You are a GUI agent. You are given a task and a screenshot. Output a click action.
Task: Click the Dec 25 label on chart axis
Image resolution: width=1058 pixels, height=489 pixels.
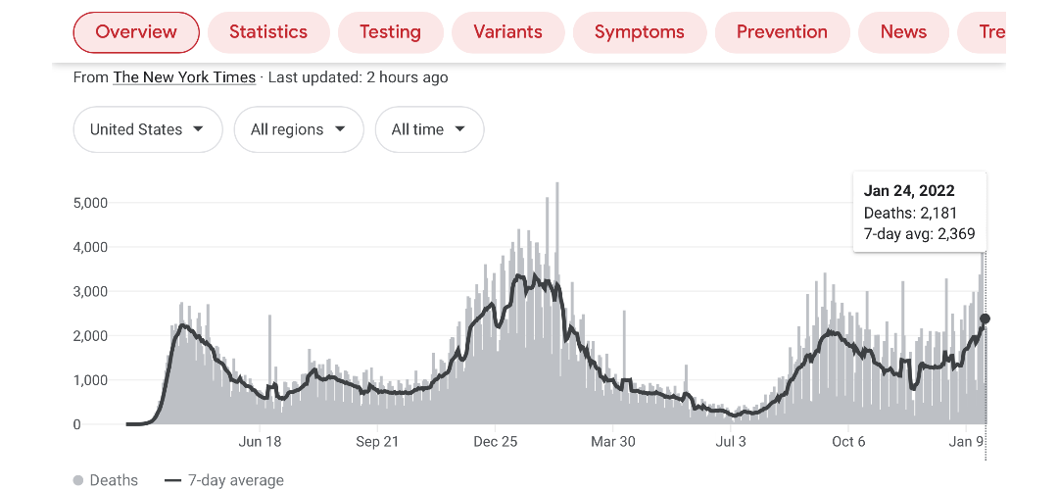pyautogui.click(x=495, y=442)
